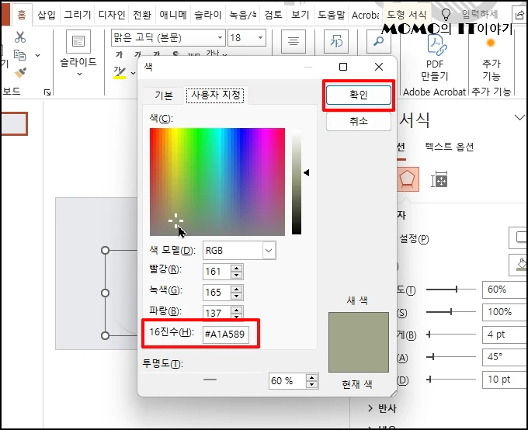Select the Format Painter brush icon

pos(20,72)
